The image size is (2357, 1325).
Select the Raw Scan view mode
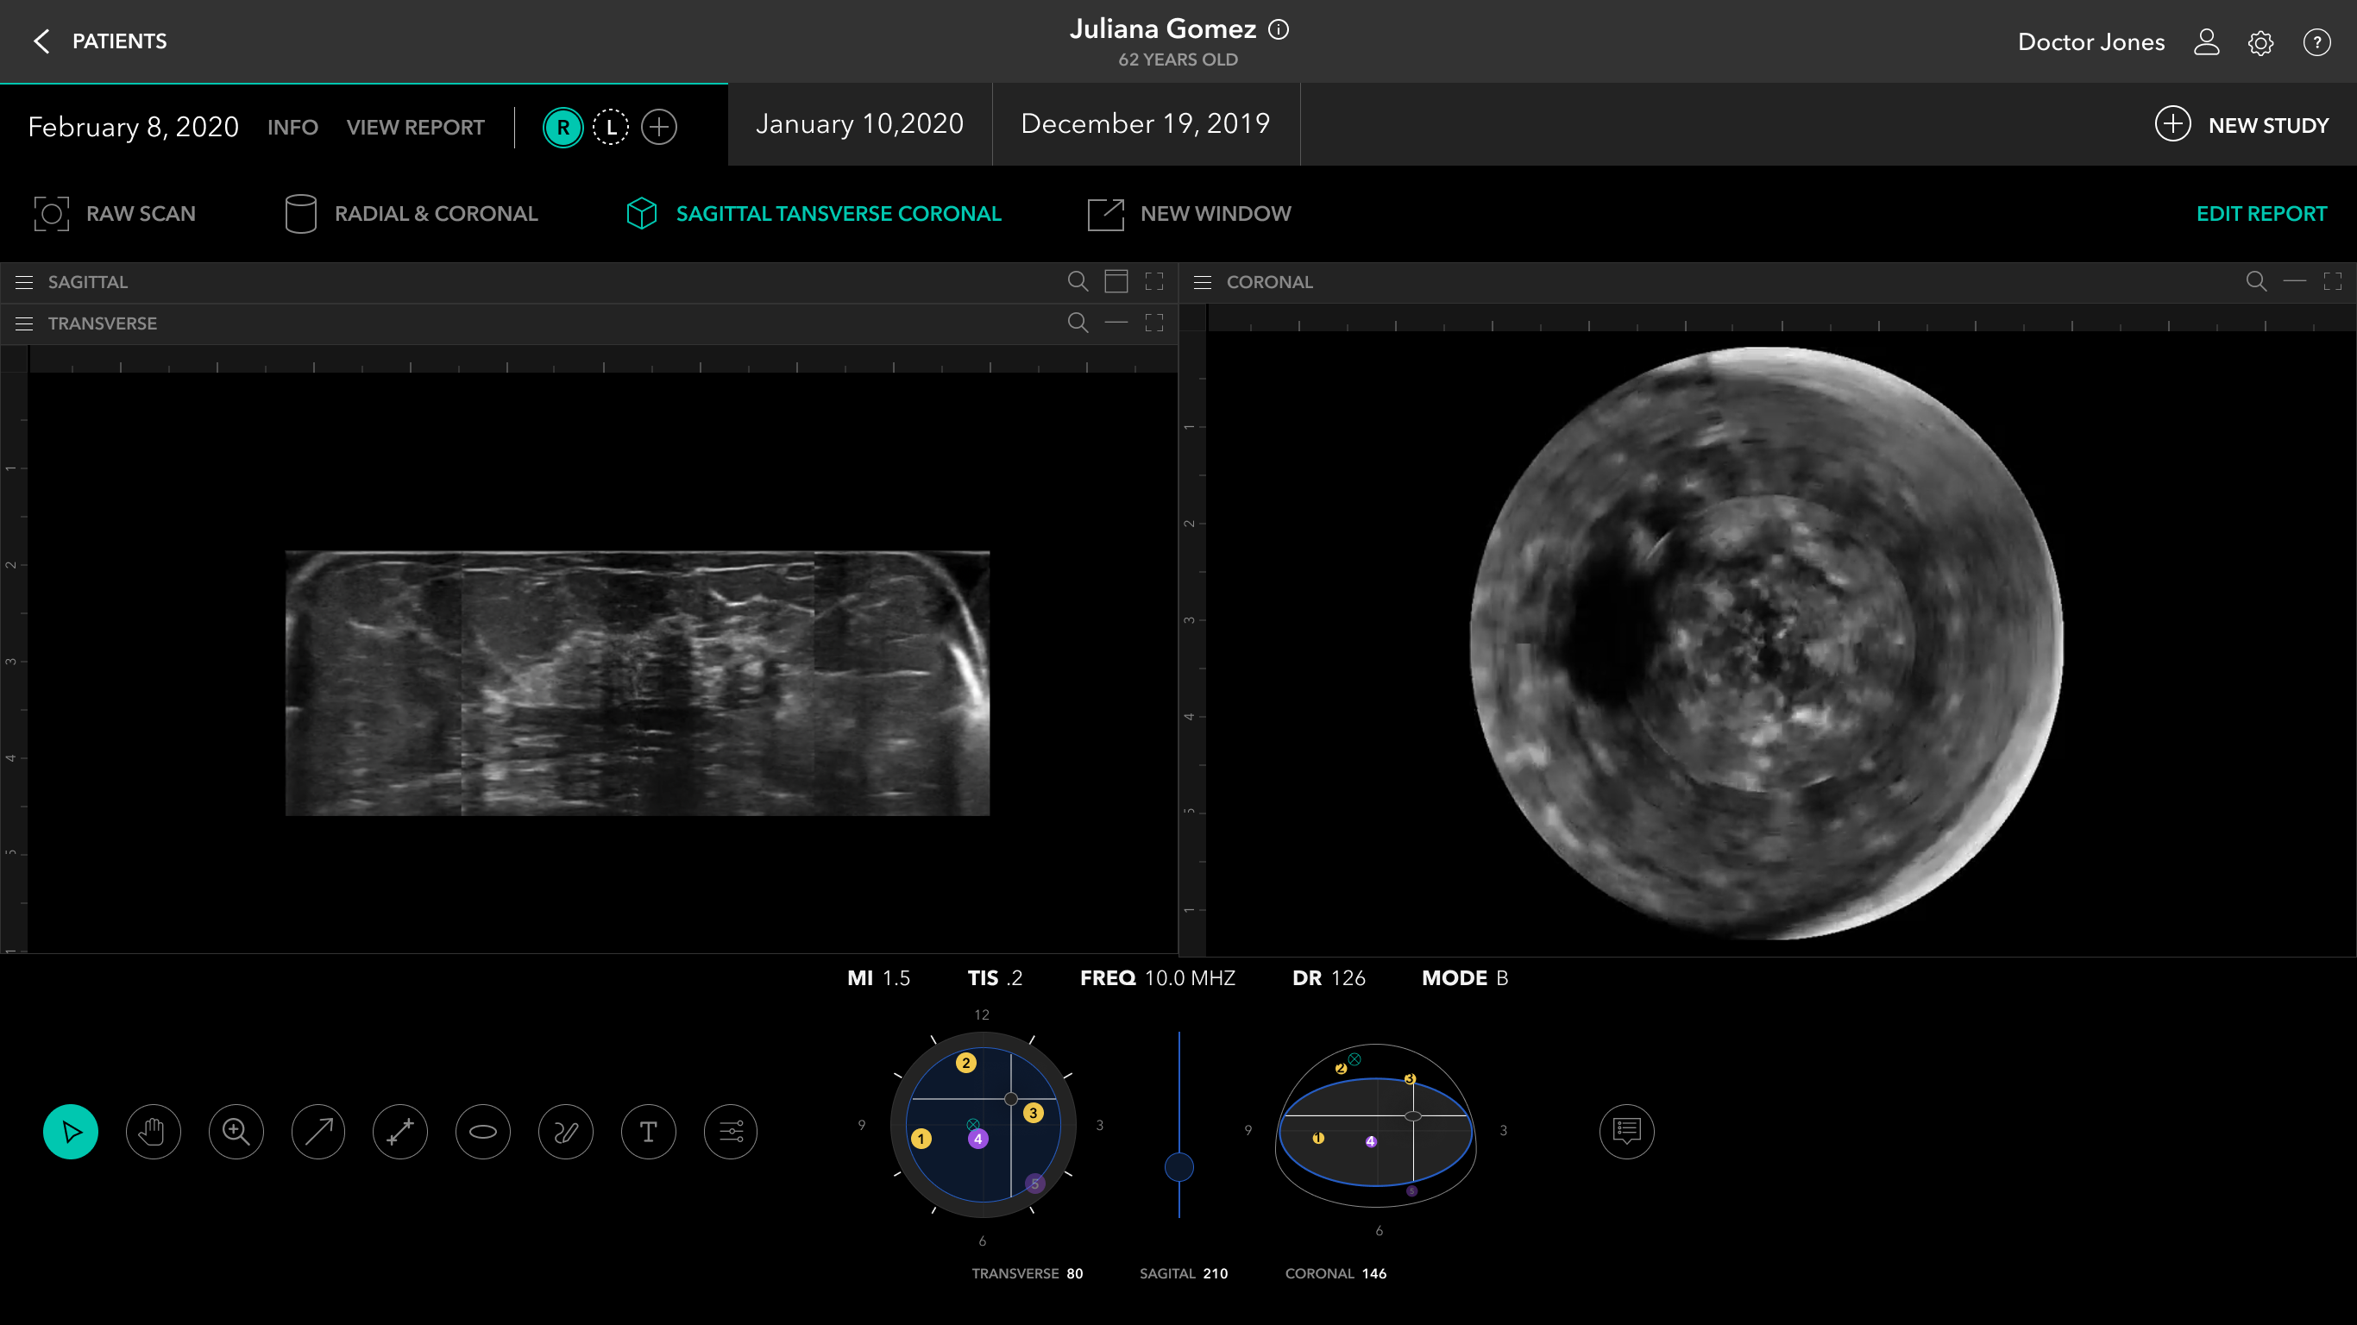tap(116, 213)
